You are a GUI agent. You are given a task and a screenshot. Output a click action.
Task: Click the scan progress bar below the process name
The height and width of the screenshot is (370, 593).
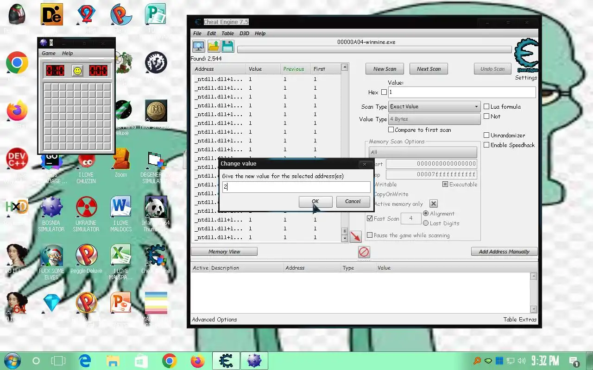(374, 49)
